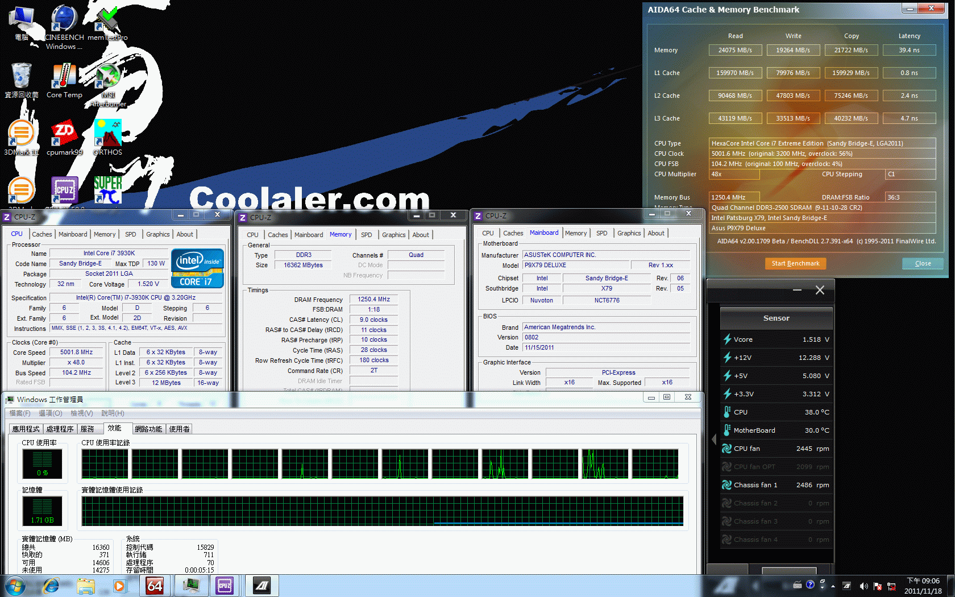Open Windows Explorer folder taskbar icon
Viewport: 955px width, 597px height.
point(86,586)
